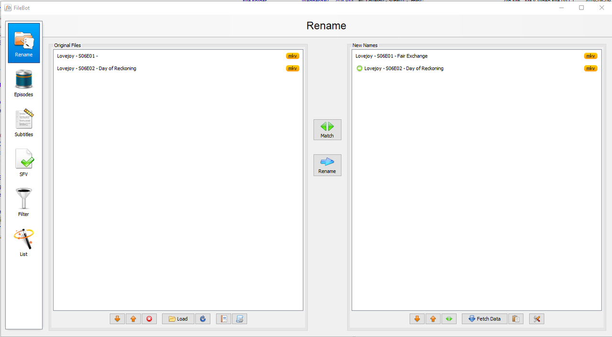Remove selected original file with red X
This screenshot has height=337, width=612.
pos(149,319)
